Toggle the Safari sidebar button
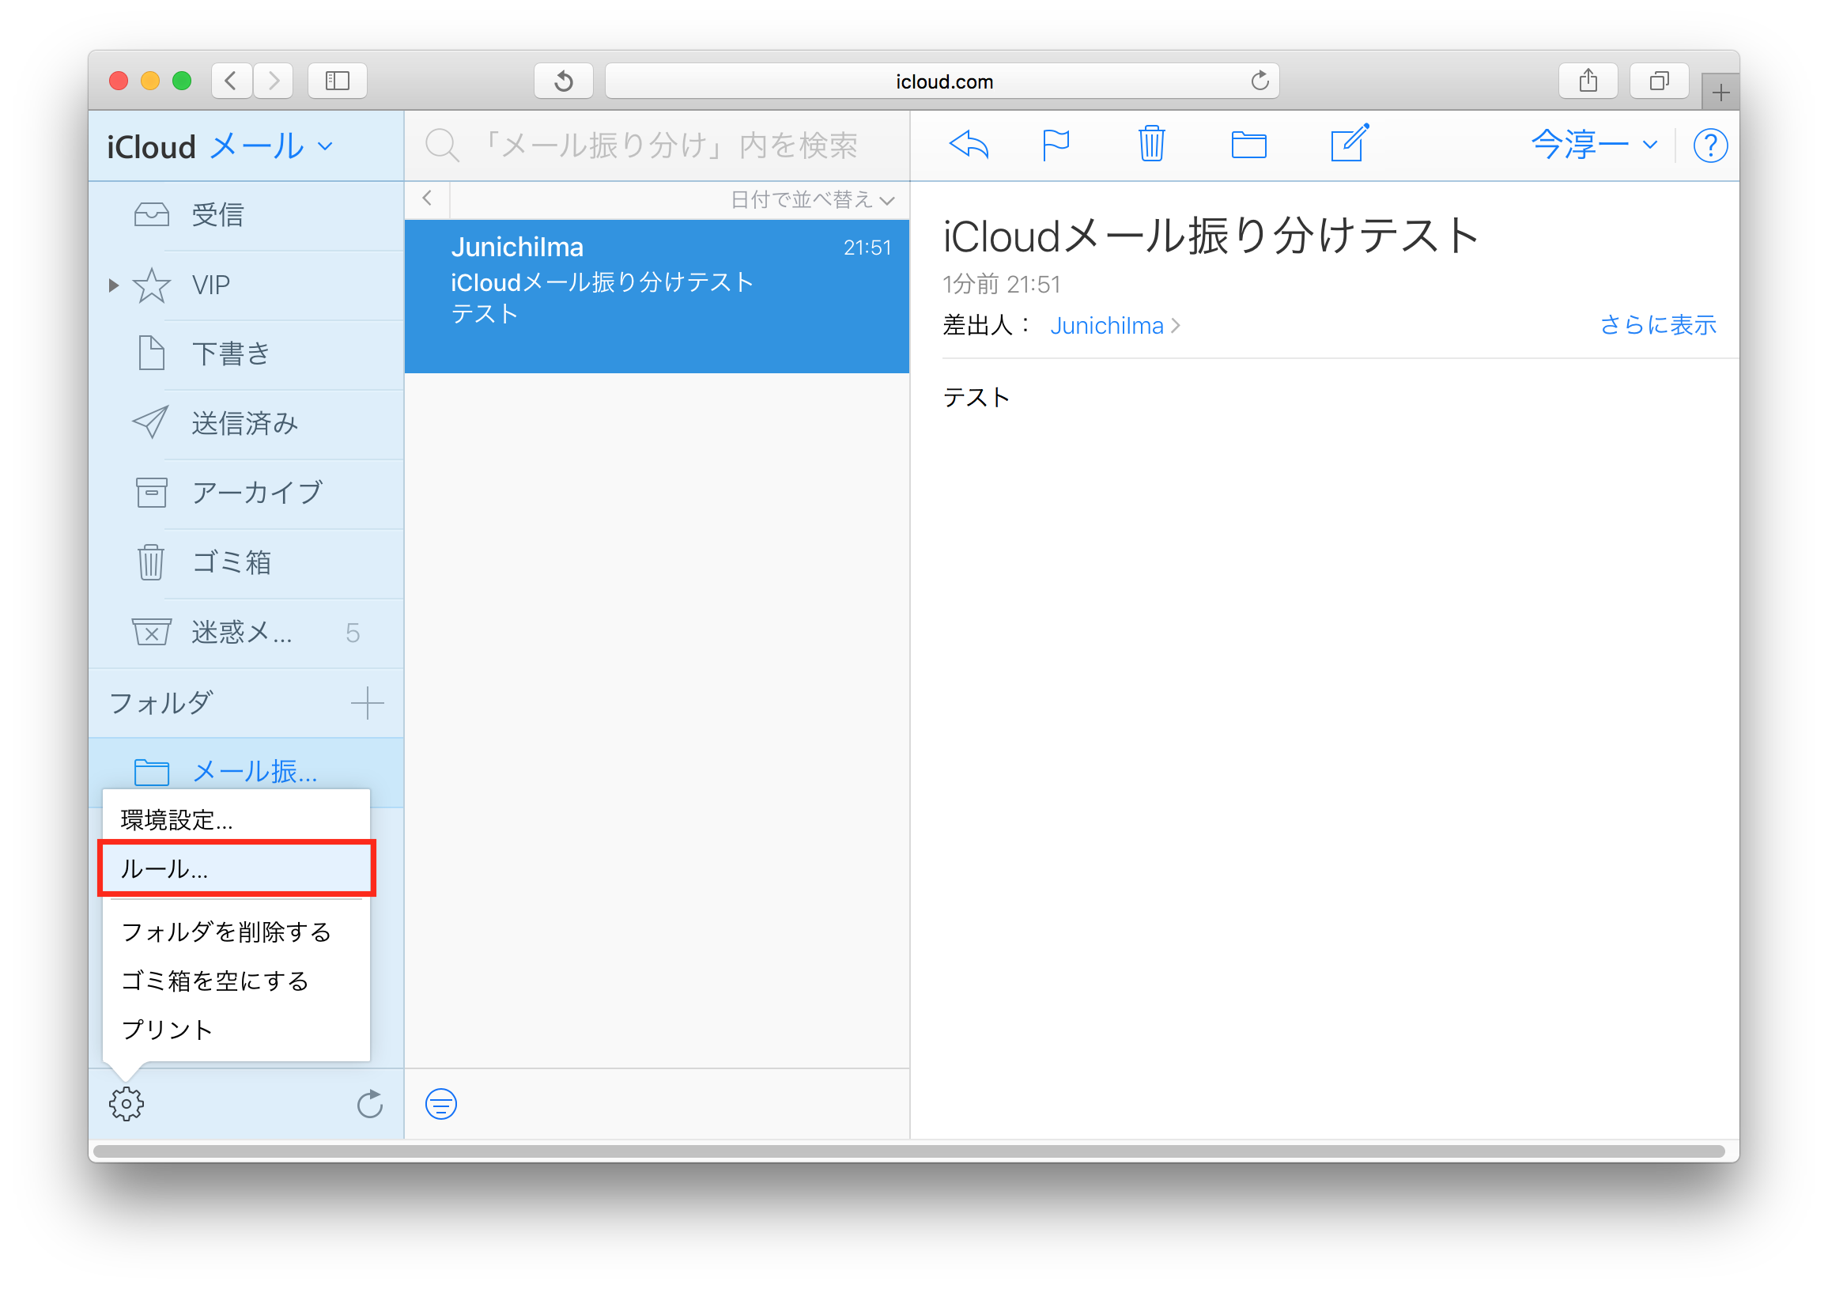Screen dimensions: 1828x1289 tap(338, 81)
